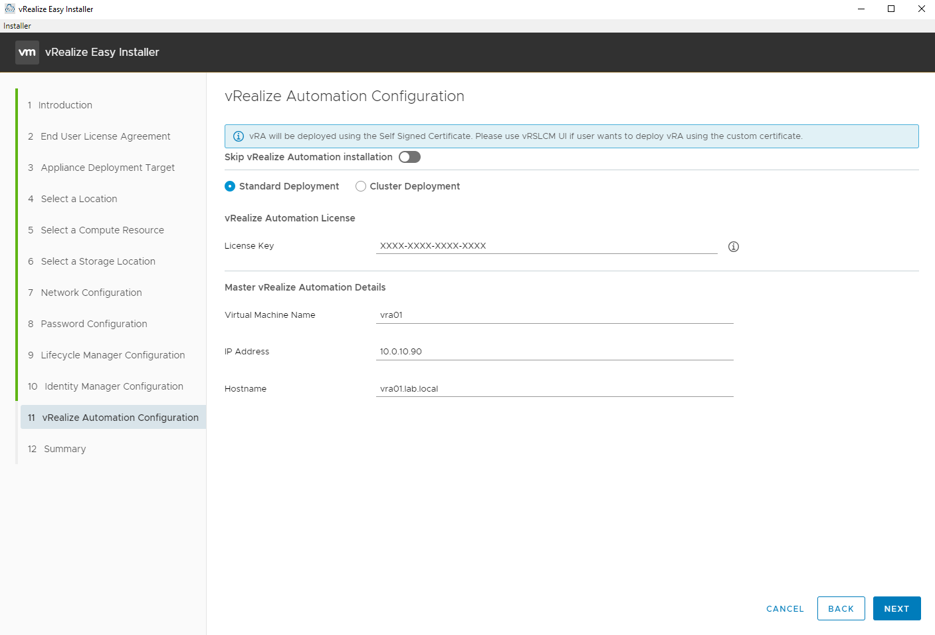
Task: Click the Skip vRealize Automation installation label
Action: click(308, 157)
